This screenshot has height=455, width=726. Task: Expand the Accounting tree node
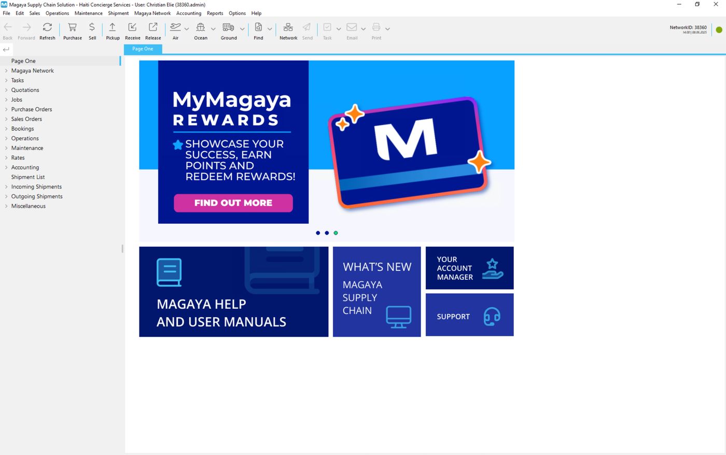[6, 167]
